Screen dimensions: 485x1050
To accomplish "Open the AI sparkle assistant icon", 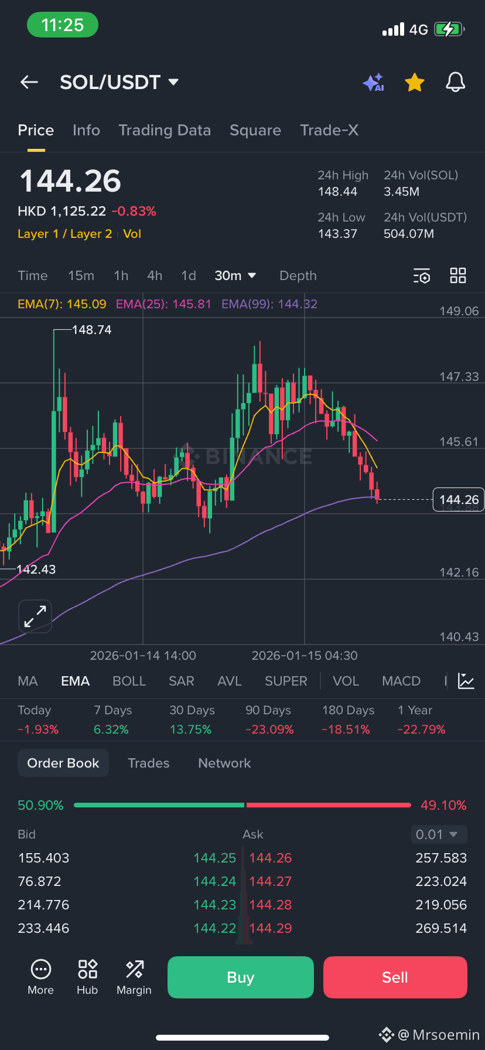I will tap(373, 83).
